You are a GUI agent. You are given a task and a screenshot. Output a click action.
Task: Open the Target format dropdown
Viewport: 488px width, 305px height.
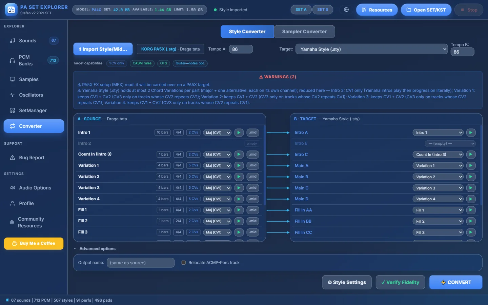[372, 49]
